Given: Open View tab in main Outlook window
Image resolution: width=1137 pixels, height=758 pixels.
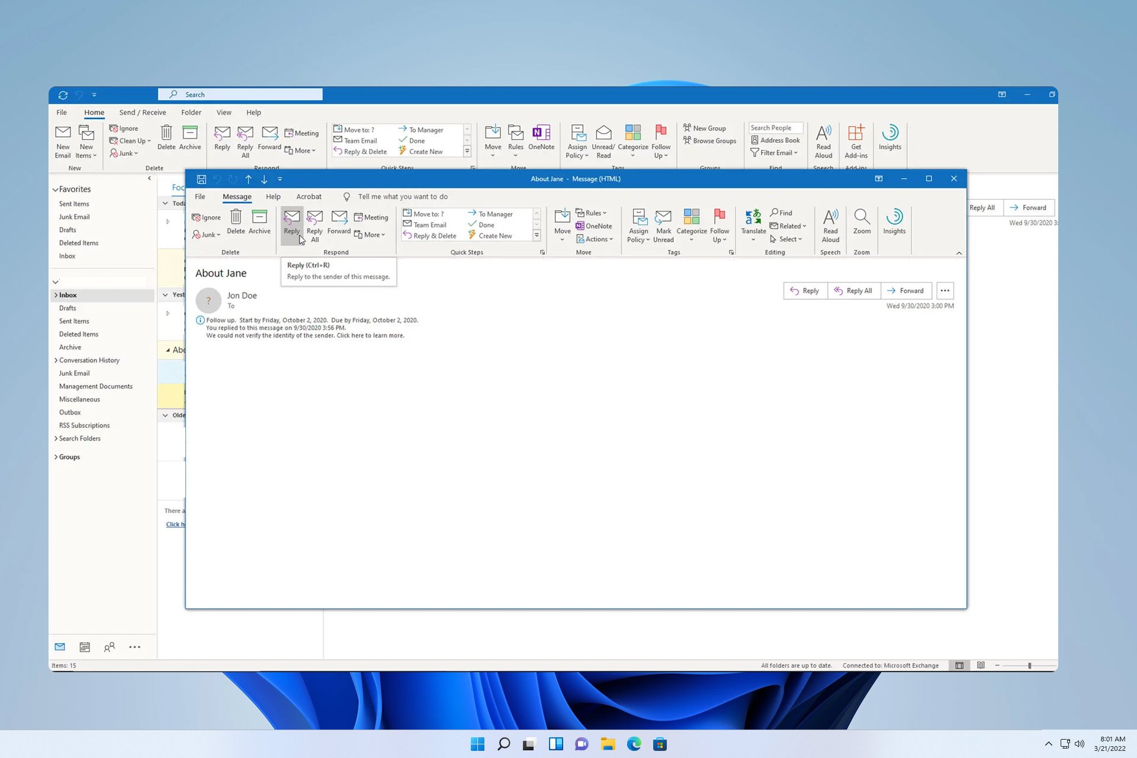Looking at the screenshot, I should tap(224, 113).
